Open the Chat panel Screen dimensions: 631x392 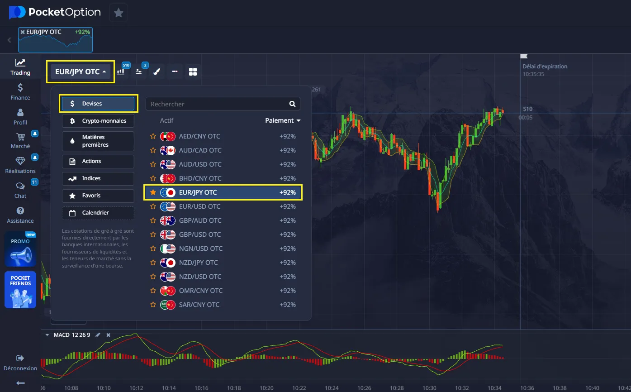point(20,191)
